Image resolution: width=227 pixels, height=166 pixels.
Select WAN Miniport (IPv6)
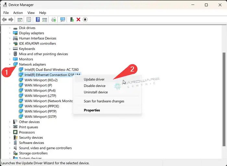point(40,90)
